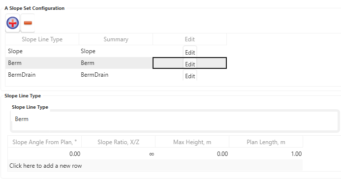Select the BermDrain row type cell
The height and width of the screenshot is (182, 341).
[x=42, y=75]
